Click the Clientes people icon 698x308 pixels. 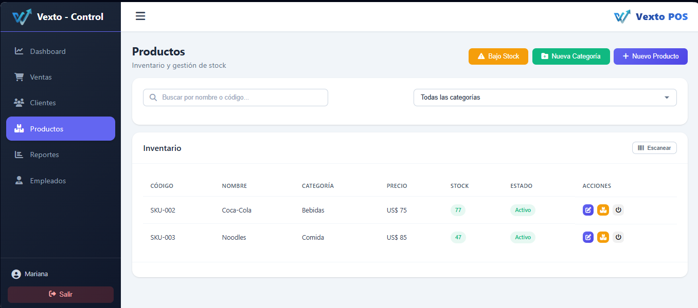[x=19, y=103]
